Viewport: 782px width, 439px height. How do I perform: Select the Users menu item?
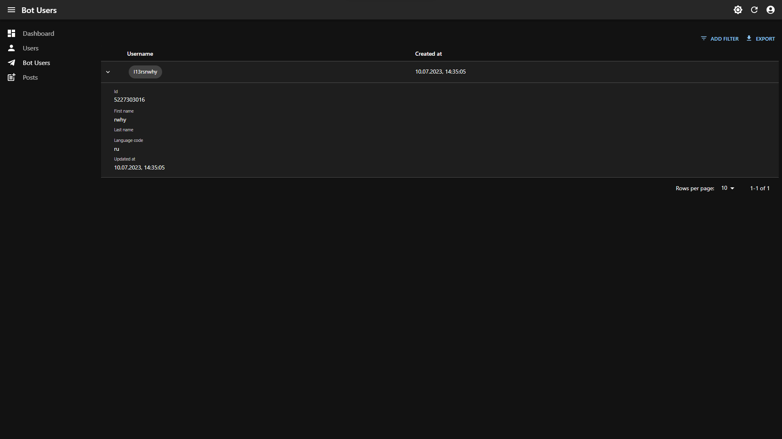pyautogui.click(x=31, y=48)
